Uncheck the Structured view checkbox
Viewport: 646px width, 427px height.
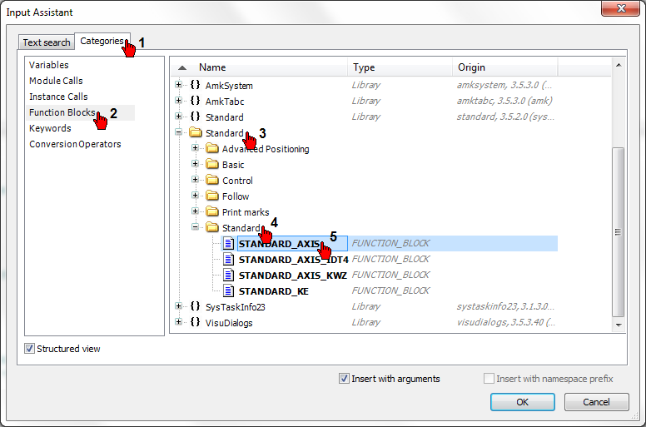pos(29,349)
